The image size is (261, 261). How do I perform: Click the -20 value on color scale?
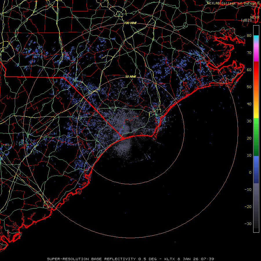click(x=248, y=207)
